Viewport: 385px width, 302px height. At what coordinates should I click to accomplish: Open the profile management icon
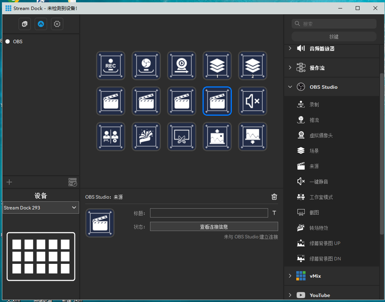click(x=73, y=182)
